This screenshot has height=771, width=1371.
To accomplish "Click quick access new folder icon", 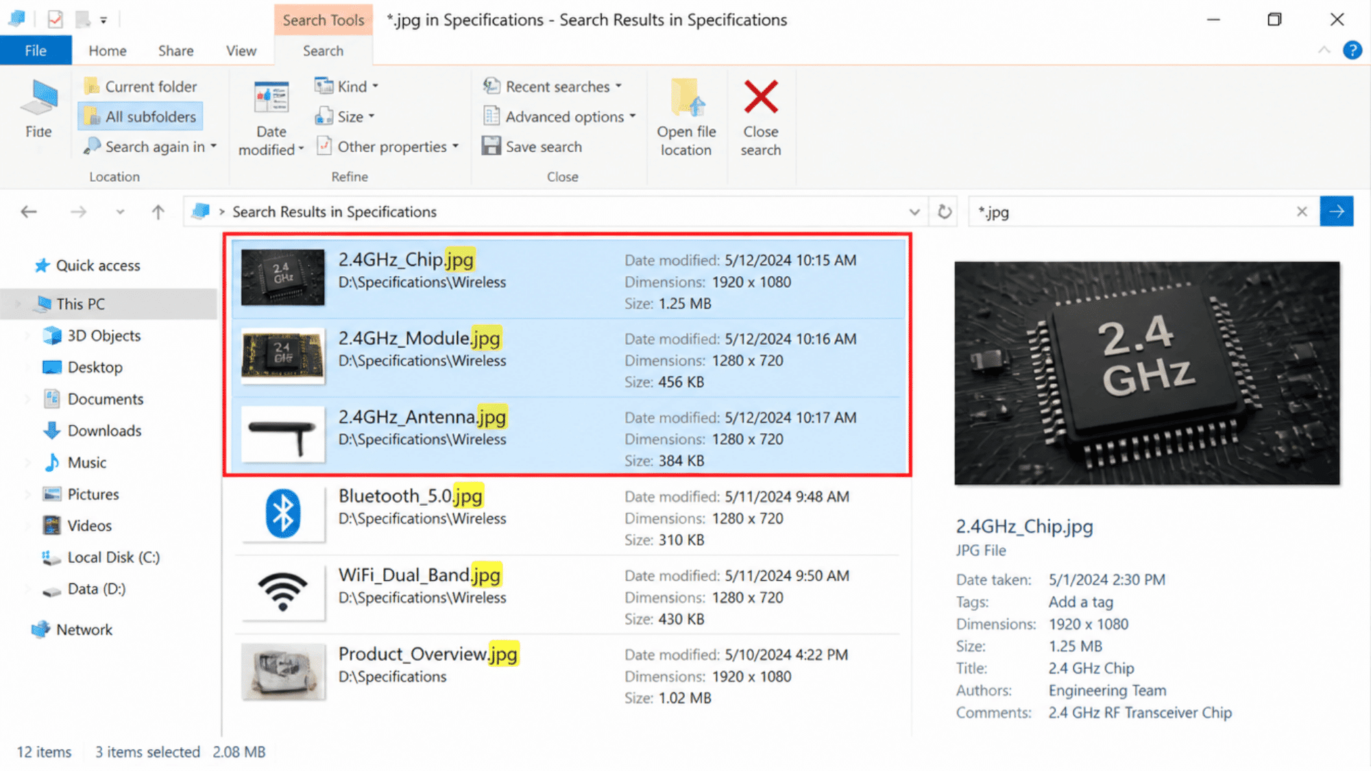I will pyautogui.click(x=83, y=19).
